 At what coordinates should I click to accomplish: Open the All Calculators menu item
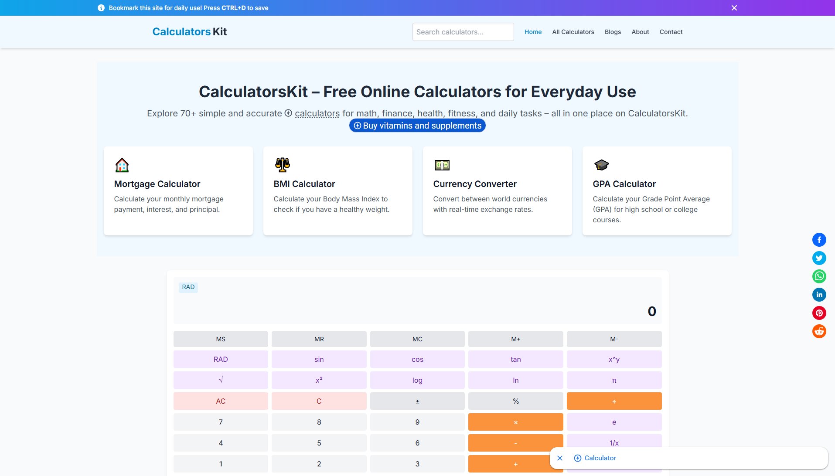pos(573,32)
